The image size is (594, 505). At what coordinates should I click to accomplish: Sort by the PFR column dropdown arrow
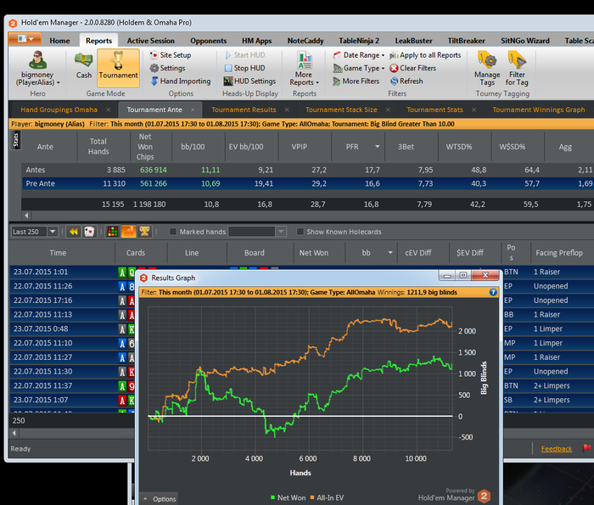pyautogui.click(x=377, y=146)
